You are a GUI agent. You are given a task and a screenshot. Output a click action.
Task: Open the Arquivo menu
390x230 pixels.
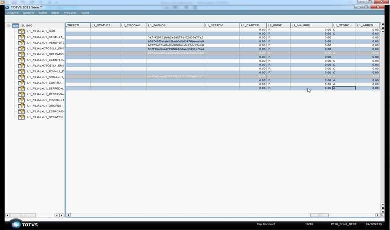click(13, 13)
